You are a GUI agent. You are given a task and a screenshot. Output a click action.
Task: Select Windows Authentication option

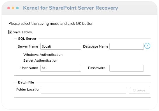43,55
